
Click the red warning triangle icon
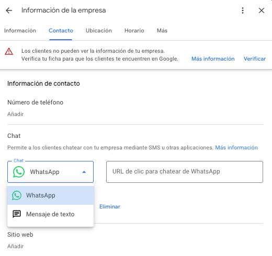(x=9, y=51)
